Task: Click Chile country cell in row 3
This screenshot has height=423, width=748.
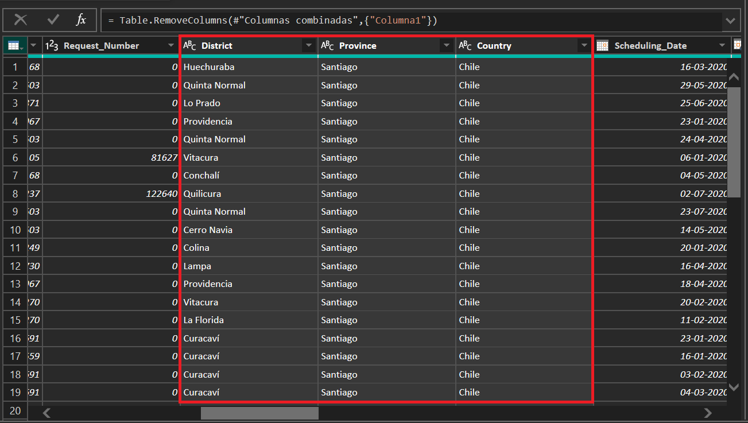Action: click(525, 103)
